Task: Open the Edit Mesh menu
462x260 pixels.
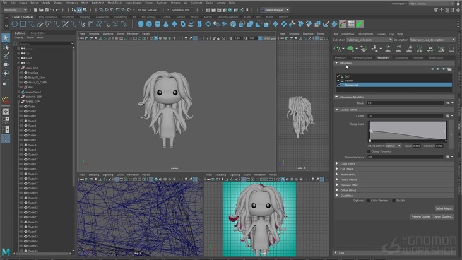Action: click(x=97, y=3)
